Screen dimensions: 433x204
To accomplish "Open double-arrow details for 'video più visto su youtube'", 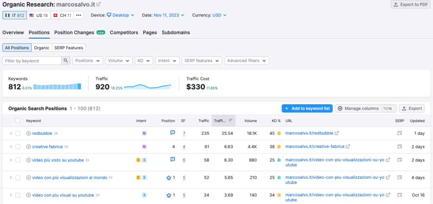I will pos(88,160).
